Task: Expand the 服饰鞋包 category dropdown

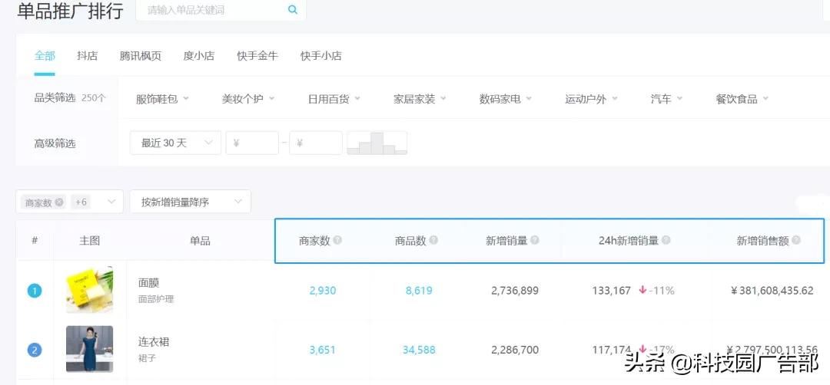Action: pyautogui.click(x=162, y=99)
